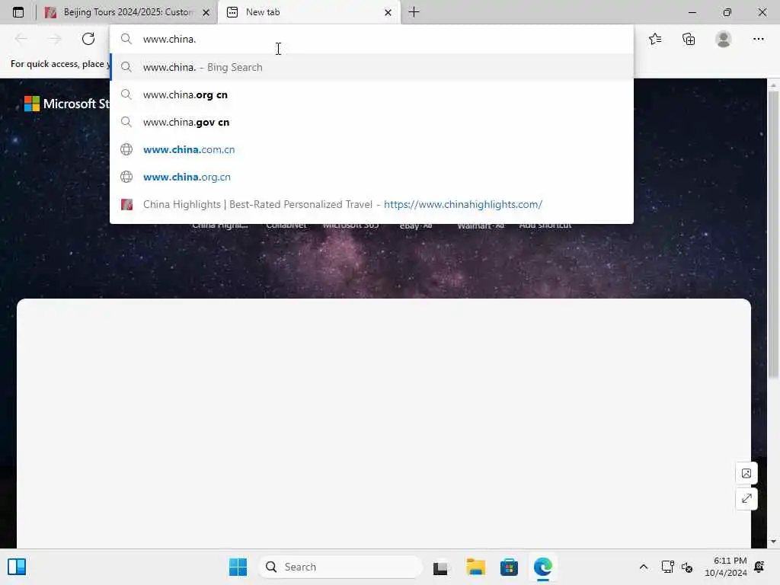Open the image background info button

(746, 473)
